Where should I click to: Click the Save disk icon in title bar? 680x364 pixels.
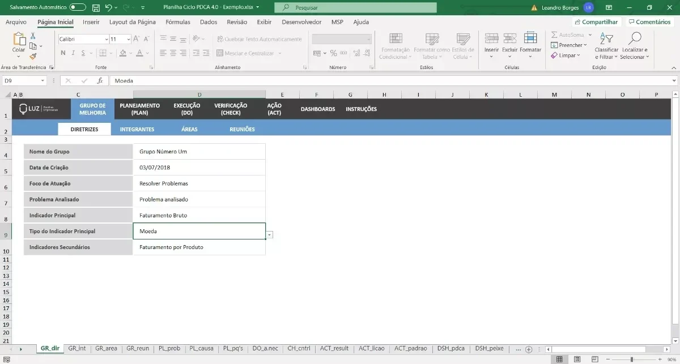tap(96, 8)
